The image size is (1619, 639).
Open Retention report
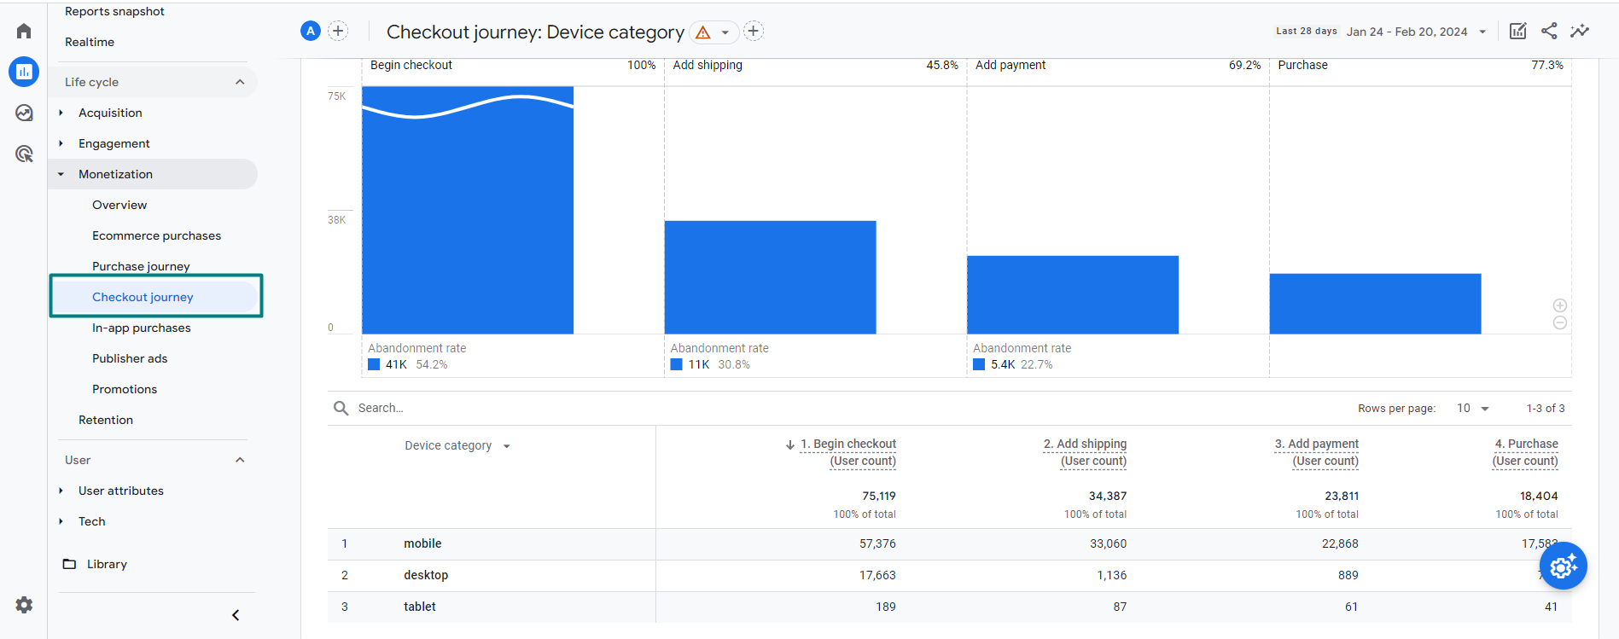pyautogui.click(x=106, y=420)
